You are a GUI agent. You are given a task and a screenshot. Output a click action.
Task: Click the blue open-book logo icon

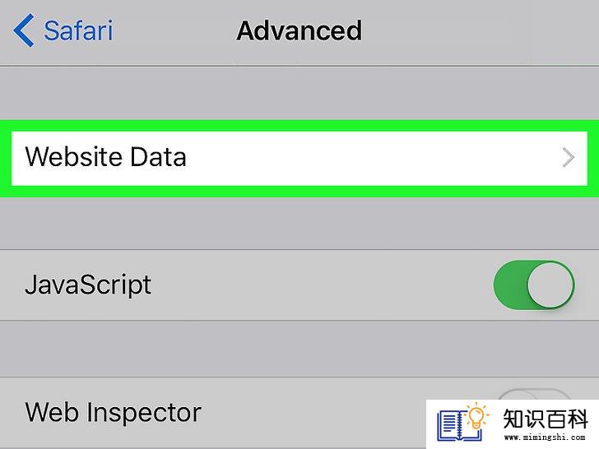tap(458, 426)
